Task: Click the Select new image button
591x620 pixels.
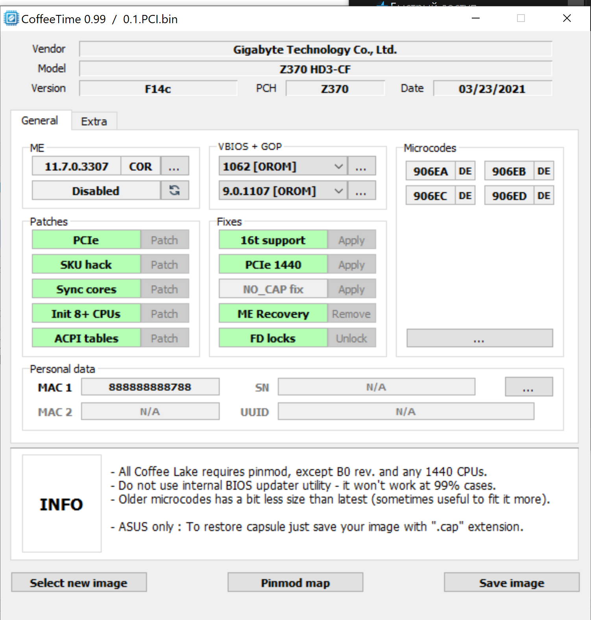Action: coord(79,582)
